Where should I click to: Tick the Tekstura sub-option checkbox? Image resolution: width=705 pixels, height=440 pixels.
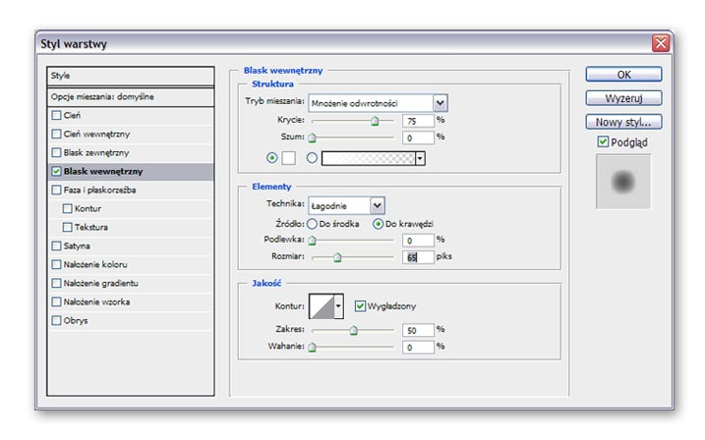point(68,227)
